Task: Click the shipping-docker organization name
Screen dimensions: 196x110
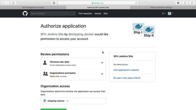Action: coord(56,101)
